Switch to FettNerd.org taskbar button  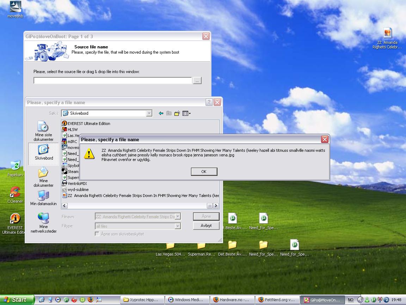tap(277, 300)
